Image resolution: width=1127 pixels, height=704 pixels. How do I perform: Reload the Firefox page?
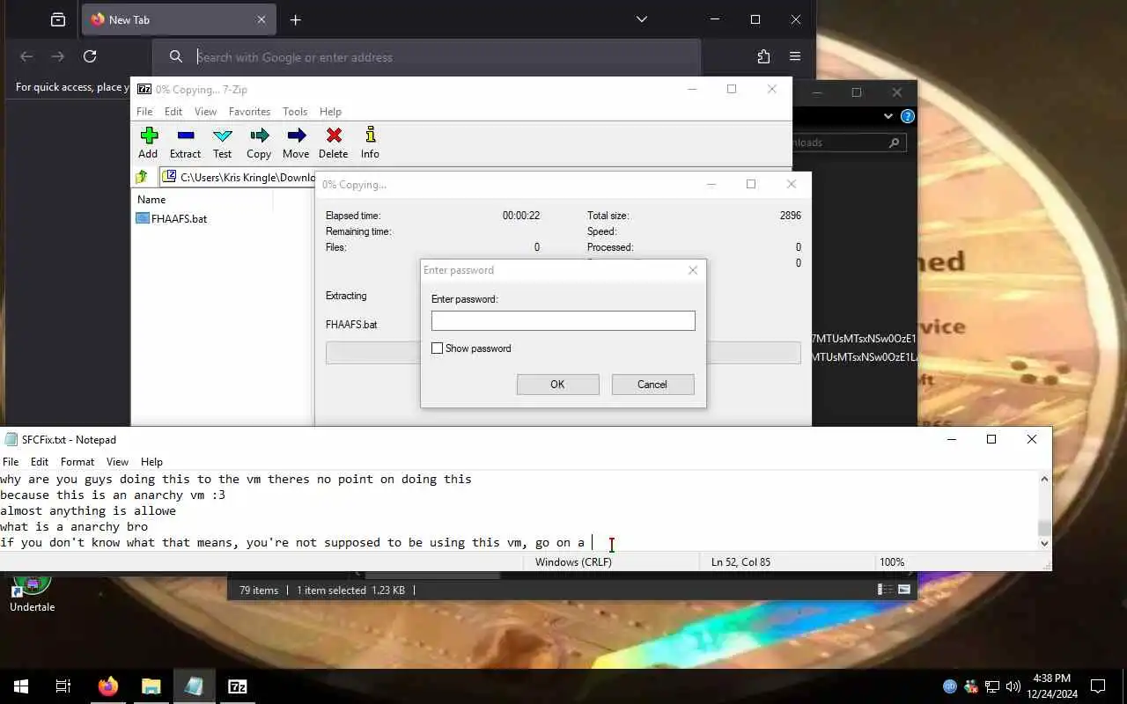tap(90, 56)
